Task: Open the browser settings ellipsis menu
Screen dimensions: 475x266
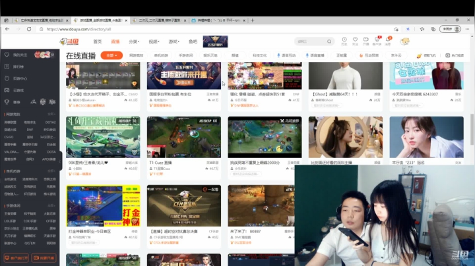Action: [468, 29]
